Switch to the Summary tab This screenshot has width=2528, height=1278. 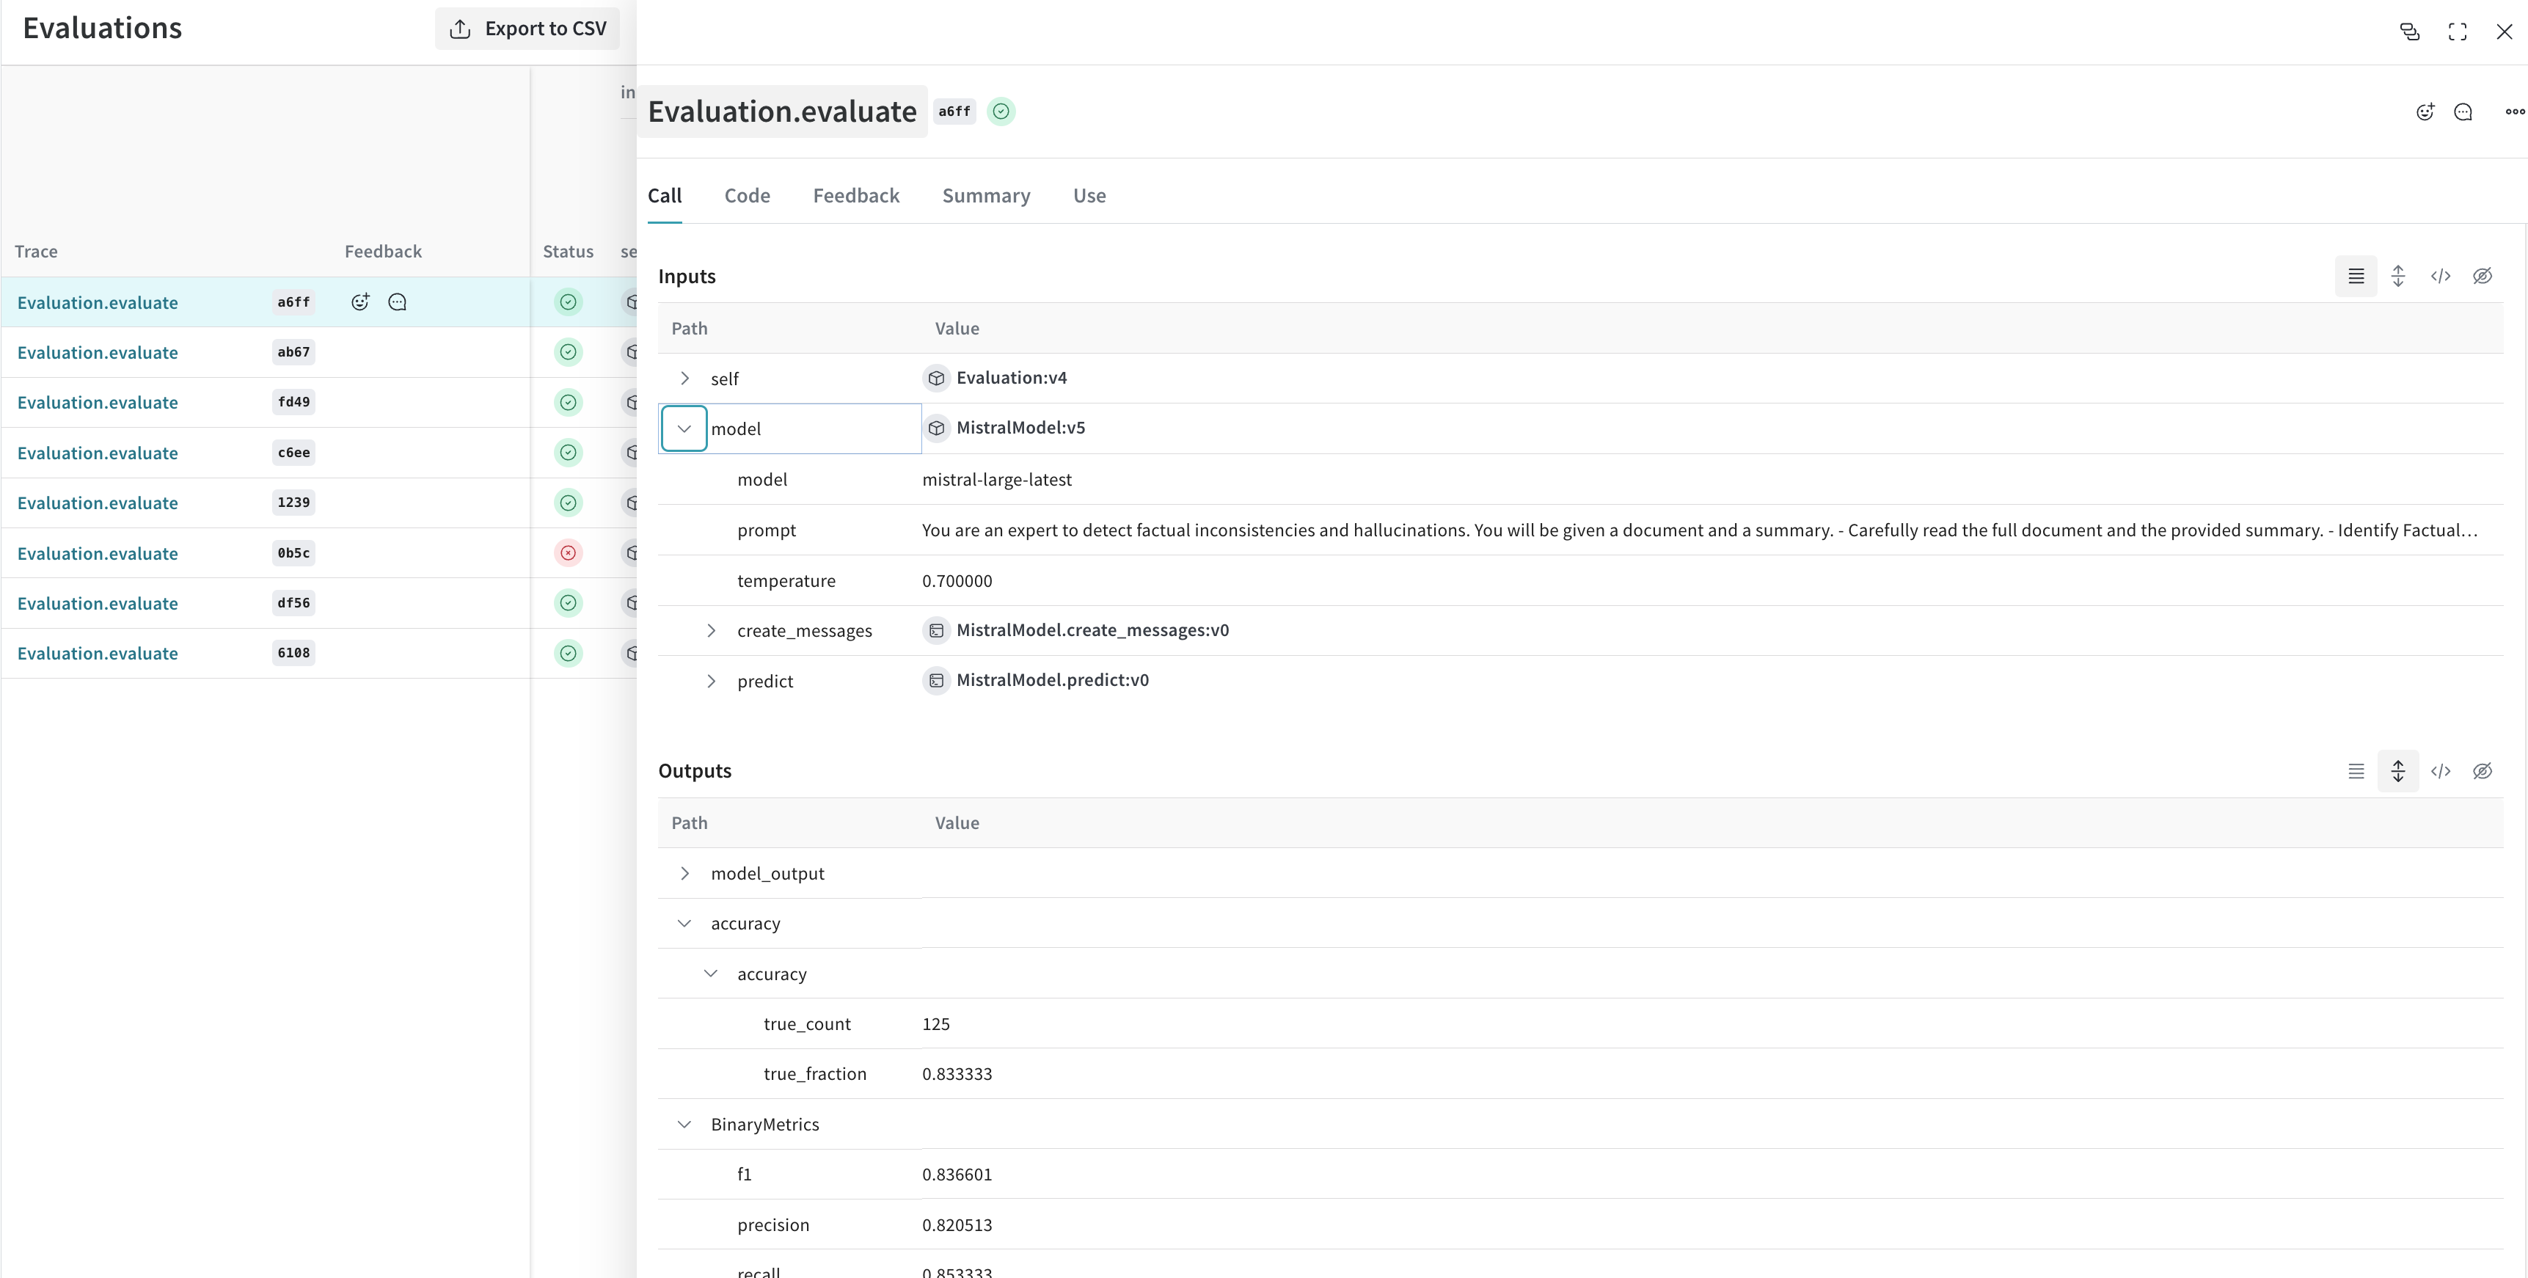985,195
